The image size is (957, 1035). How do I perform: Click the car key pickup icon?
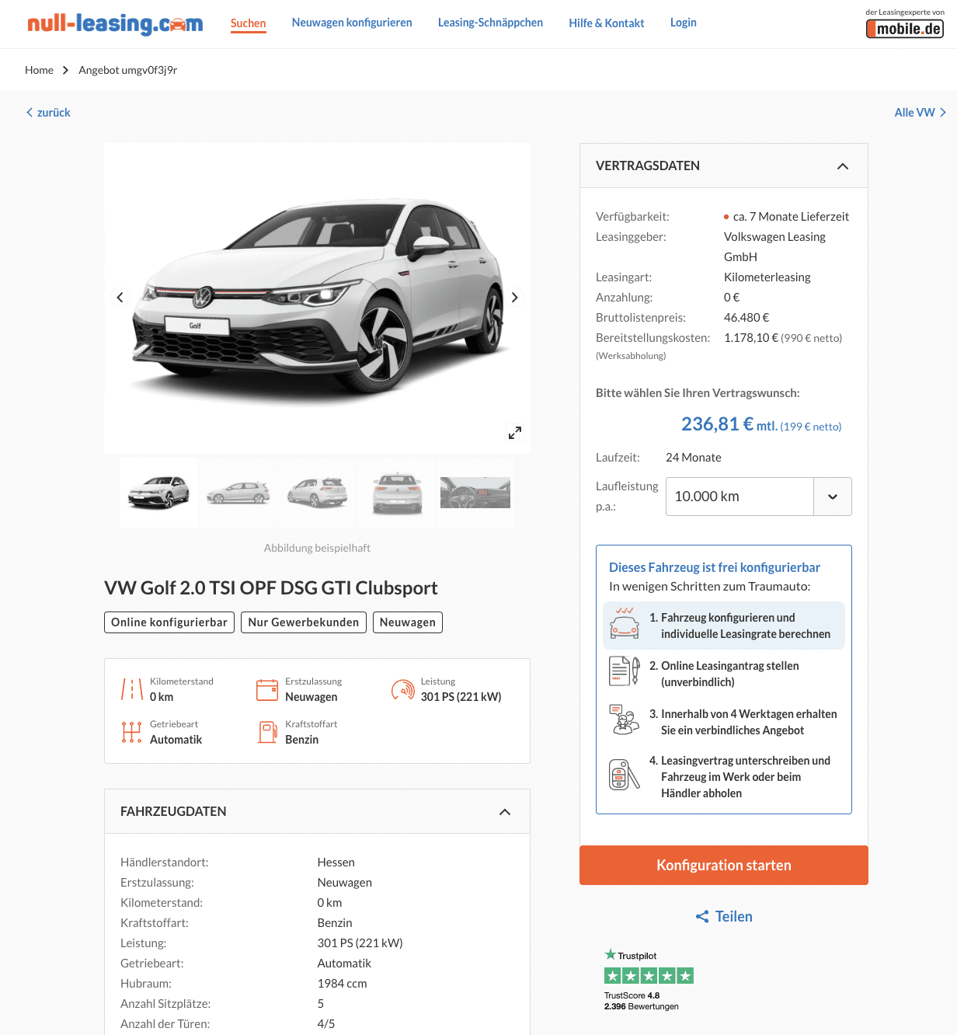(625, 775)
